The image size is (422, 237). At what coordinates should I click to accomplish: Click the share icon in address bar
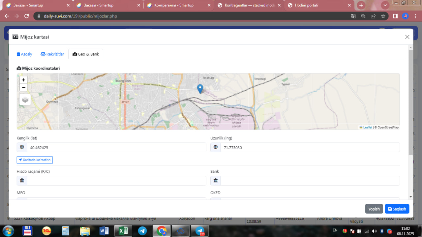click(x=373, y=16)
